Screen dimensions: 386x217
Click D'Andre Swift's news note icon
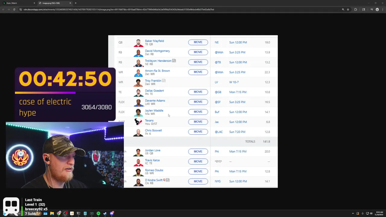(168, 180)
